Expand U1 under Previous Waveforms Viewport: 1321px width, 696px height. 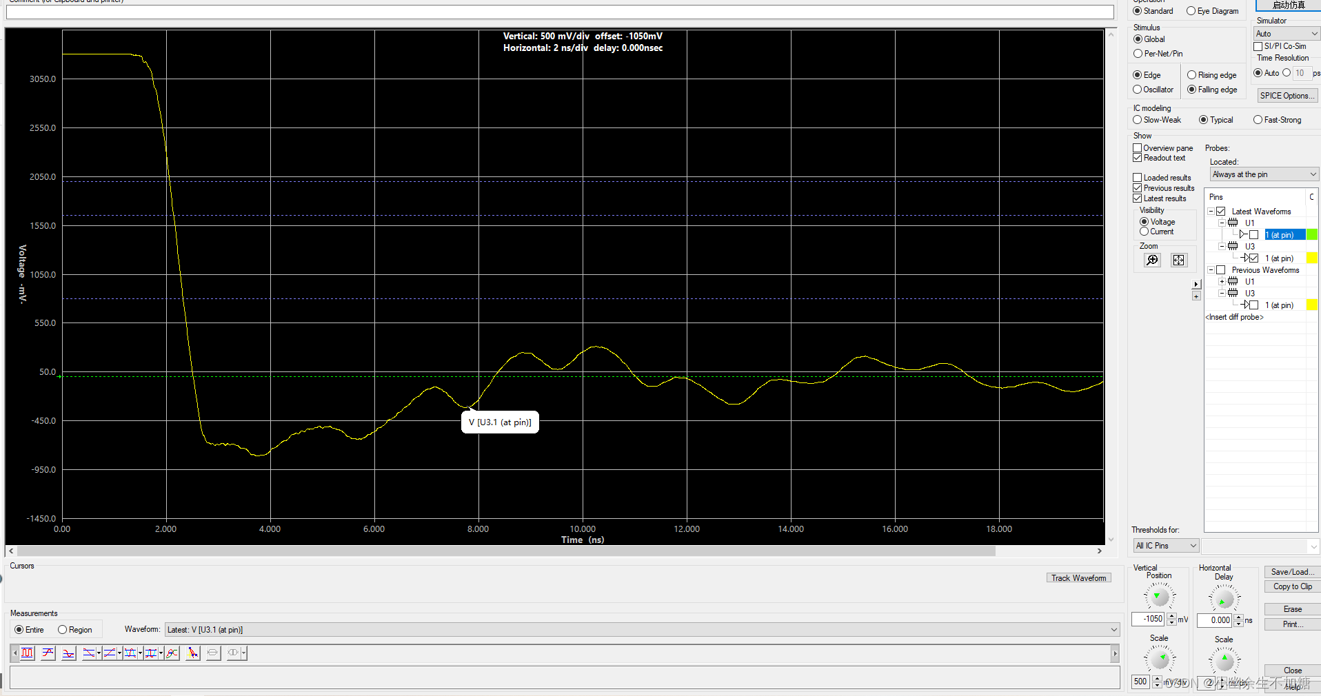pos(1222,281)
